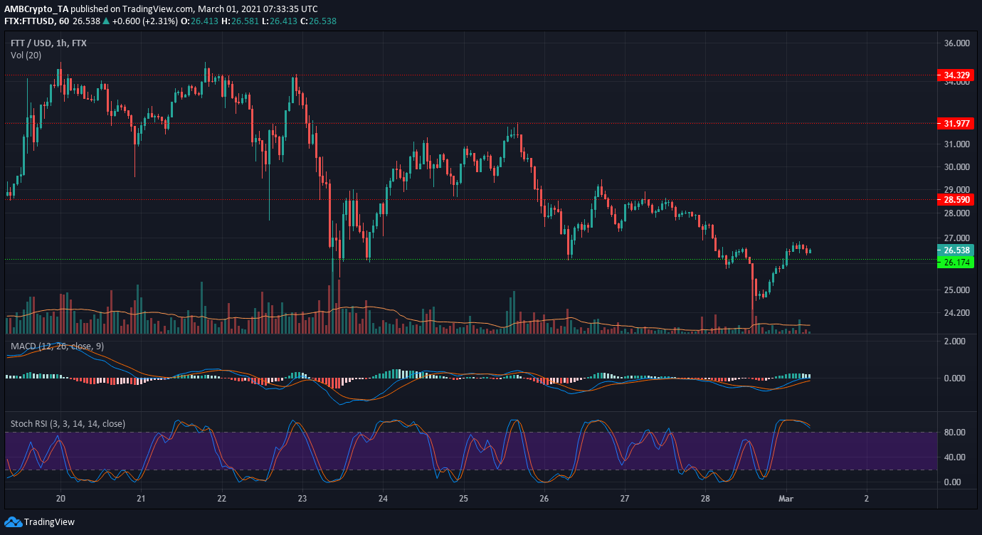The height and width of the screenshot is (535, 982).
Task: Click the date label 21 on time axis
Action: 141,498
